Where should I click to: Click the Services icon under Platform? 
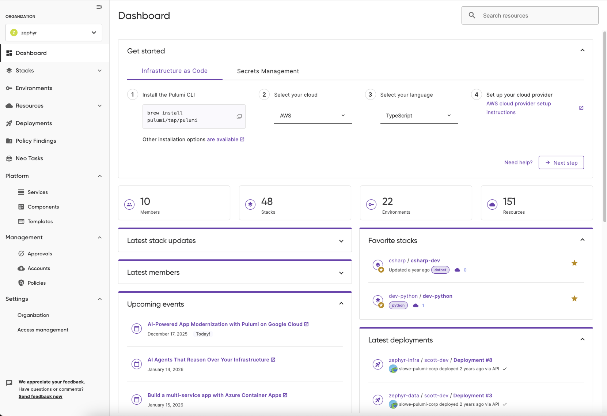click(21, 192)
